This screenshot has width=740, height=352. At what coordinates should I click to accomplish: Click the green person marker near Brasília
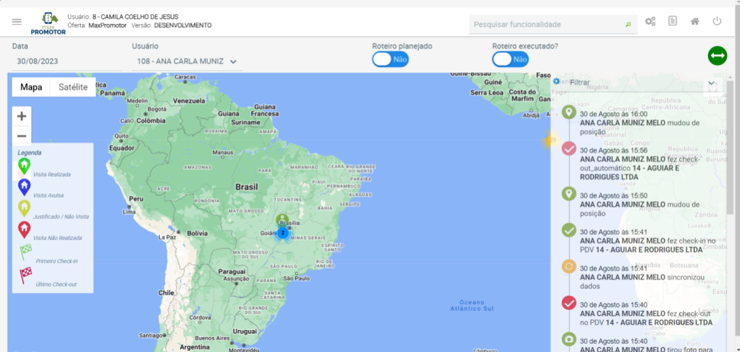pos(282,220)
